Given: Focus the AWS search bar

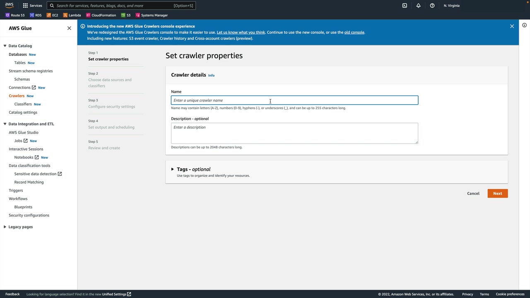Looking at the screenshot, I should (121, 5).
